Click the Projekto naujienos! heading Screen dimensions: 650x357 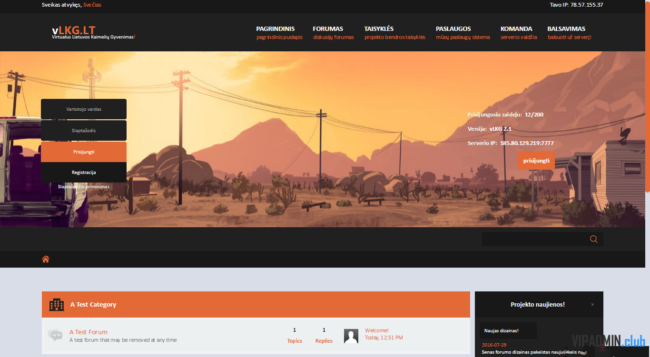538,305
